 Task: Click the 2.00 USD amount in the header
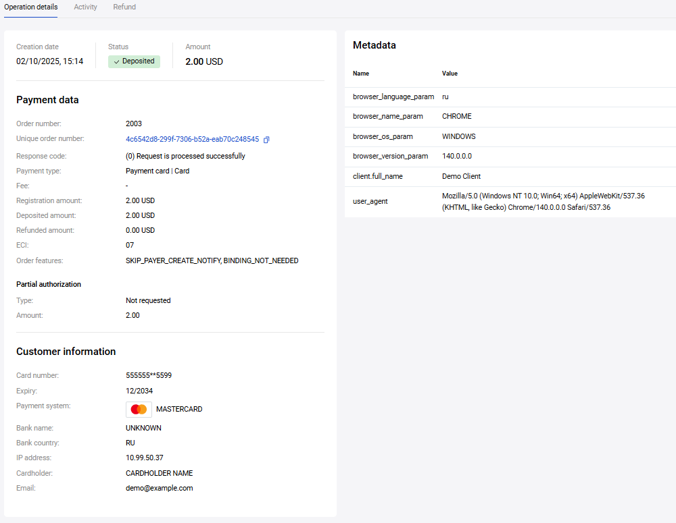(x=204, y=61)
